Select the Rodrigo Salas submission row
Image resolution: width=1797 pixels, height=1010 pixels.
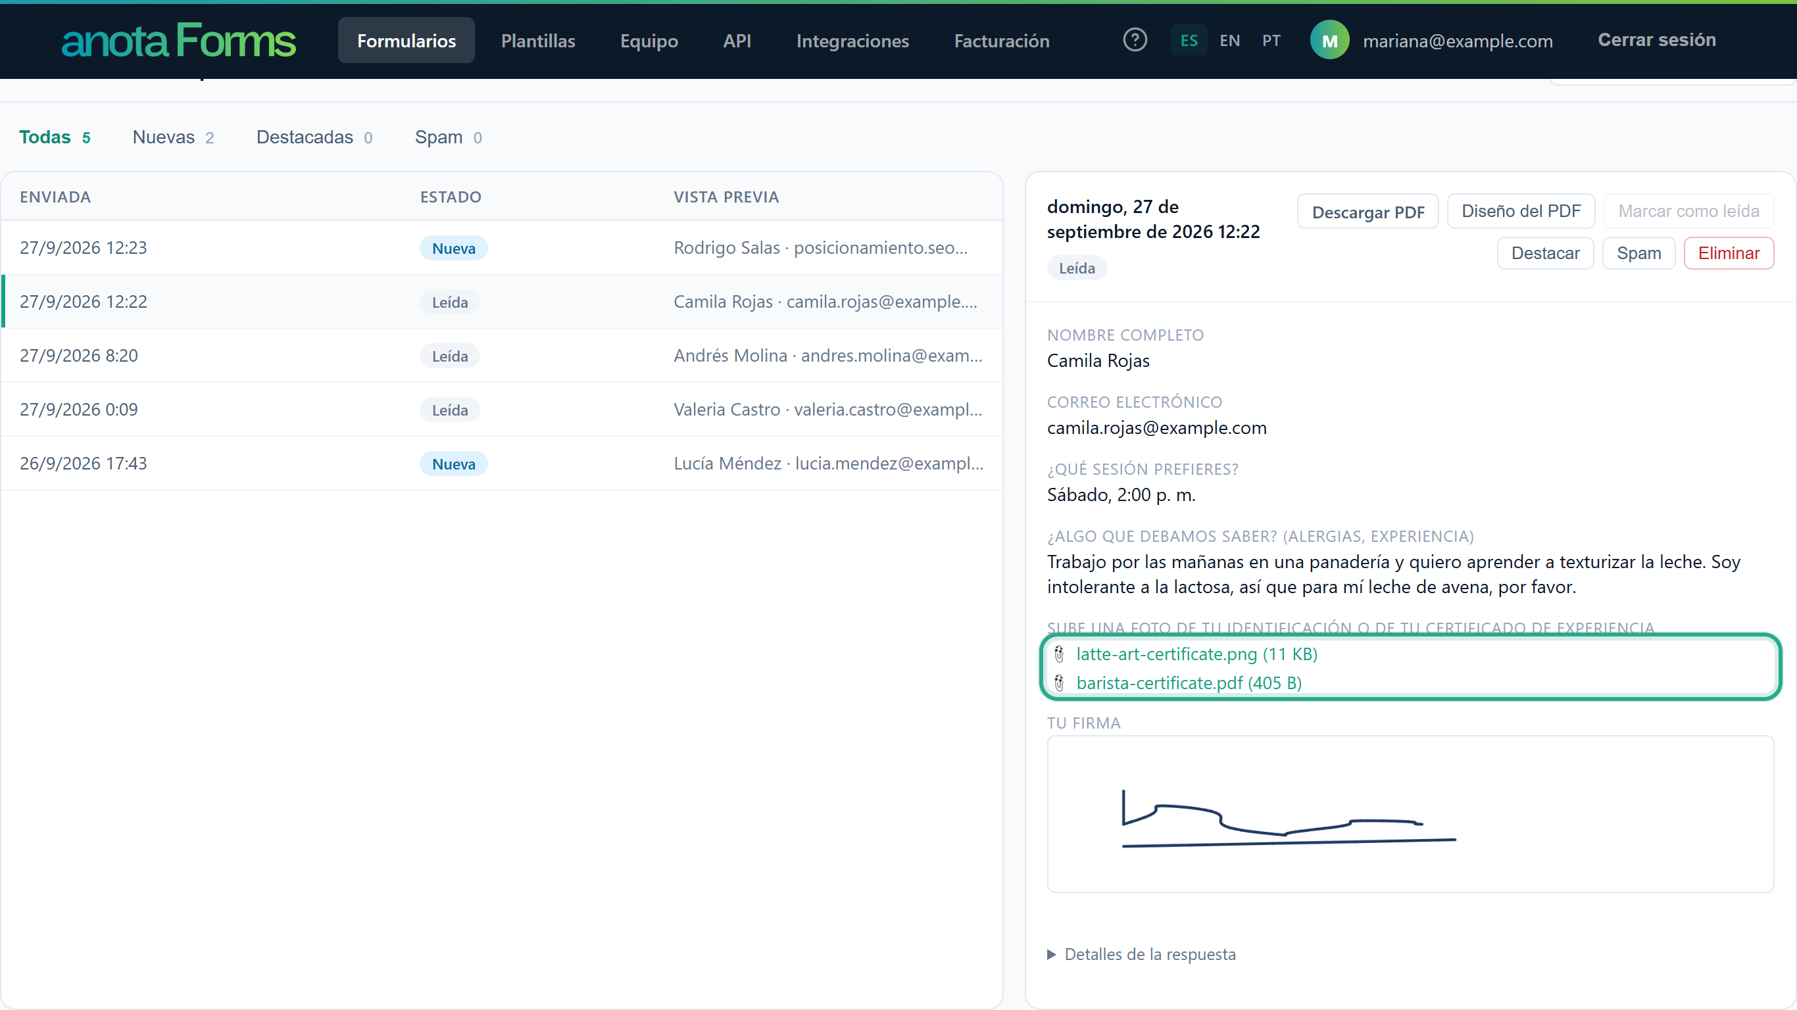pyautogui.click(x=503, y=248)
